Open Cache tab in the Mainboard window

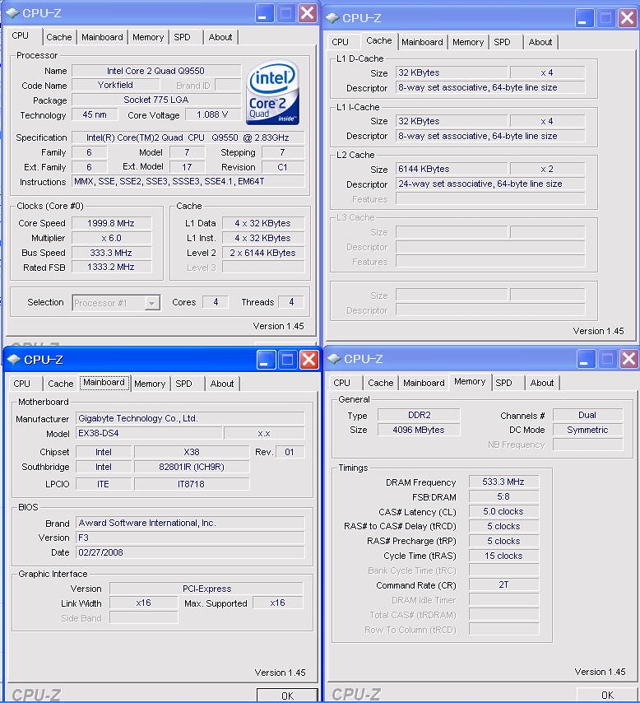(61, 384)
